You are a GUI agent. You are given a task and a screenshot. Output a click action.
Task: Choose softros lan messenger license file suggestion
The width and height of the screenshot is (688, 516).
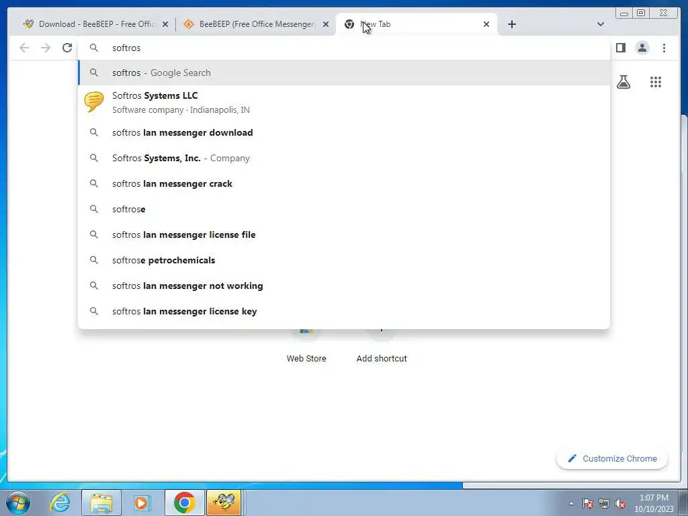[344, 234]
